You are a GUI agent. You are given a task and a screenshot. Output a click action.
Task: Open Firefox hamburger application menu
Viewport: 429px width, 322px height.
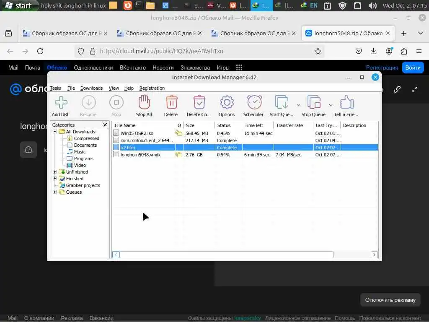pyautogui.click(x=419, y=51)
